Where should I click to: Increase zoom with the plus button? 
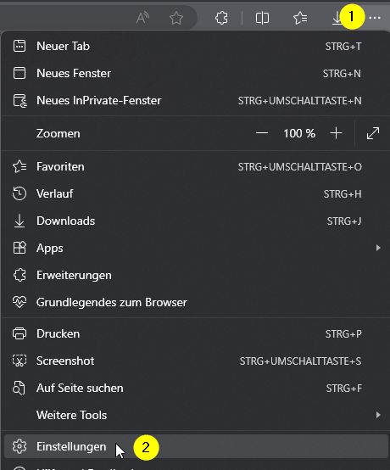click(336, 133)
